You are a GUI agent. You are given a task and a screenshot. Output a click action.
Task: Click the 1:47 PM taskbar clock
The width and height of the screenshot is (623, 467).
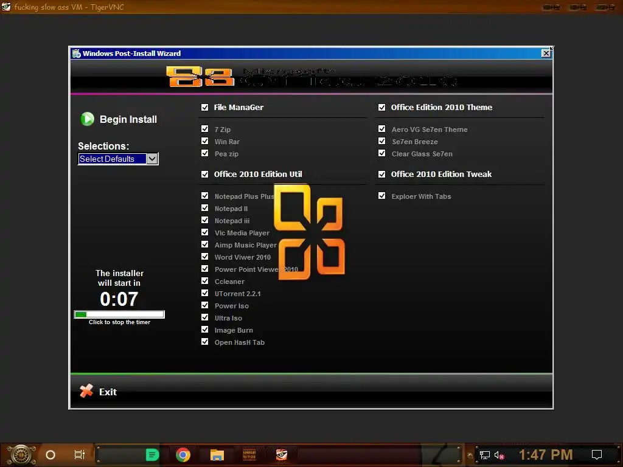[x=546, y=455]
